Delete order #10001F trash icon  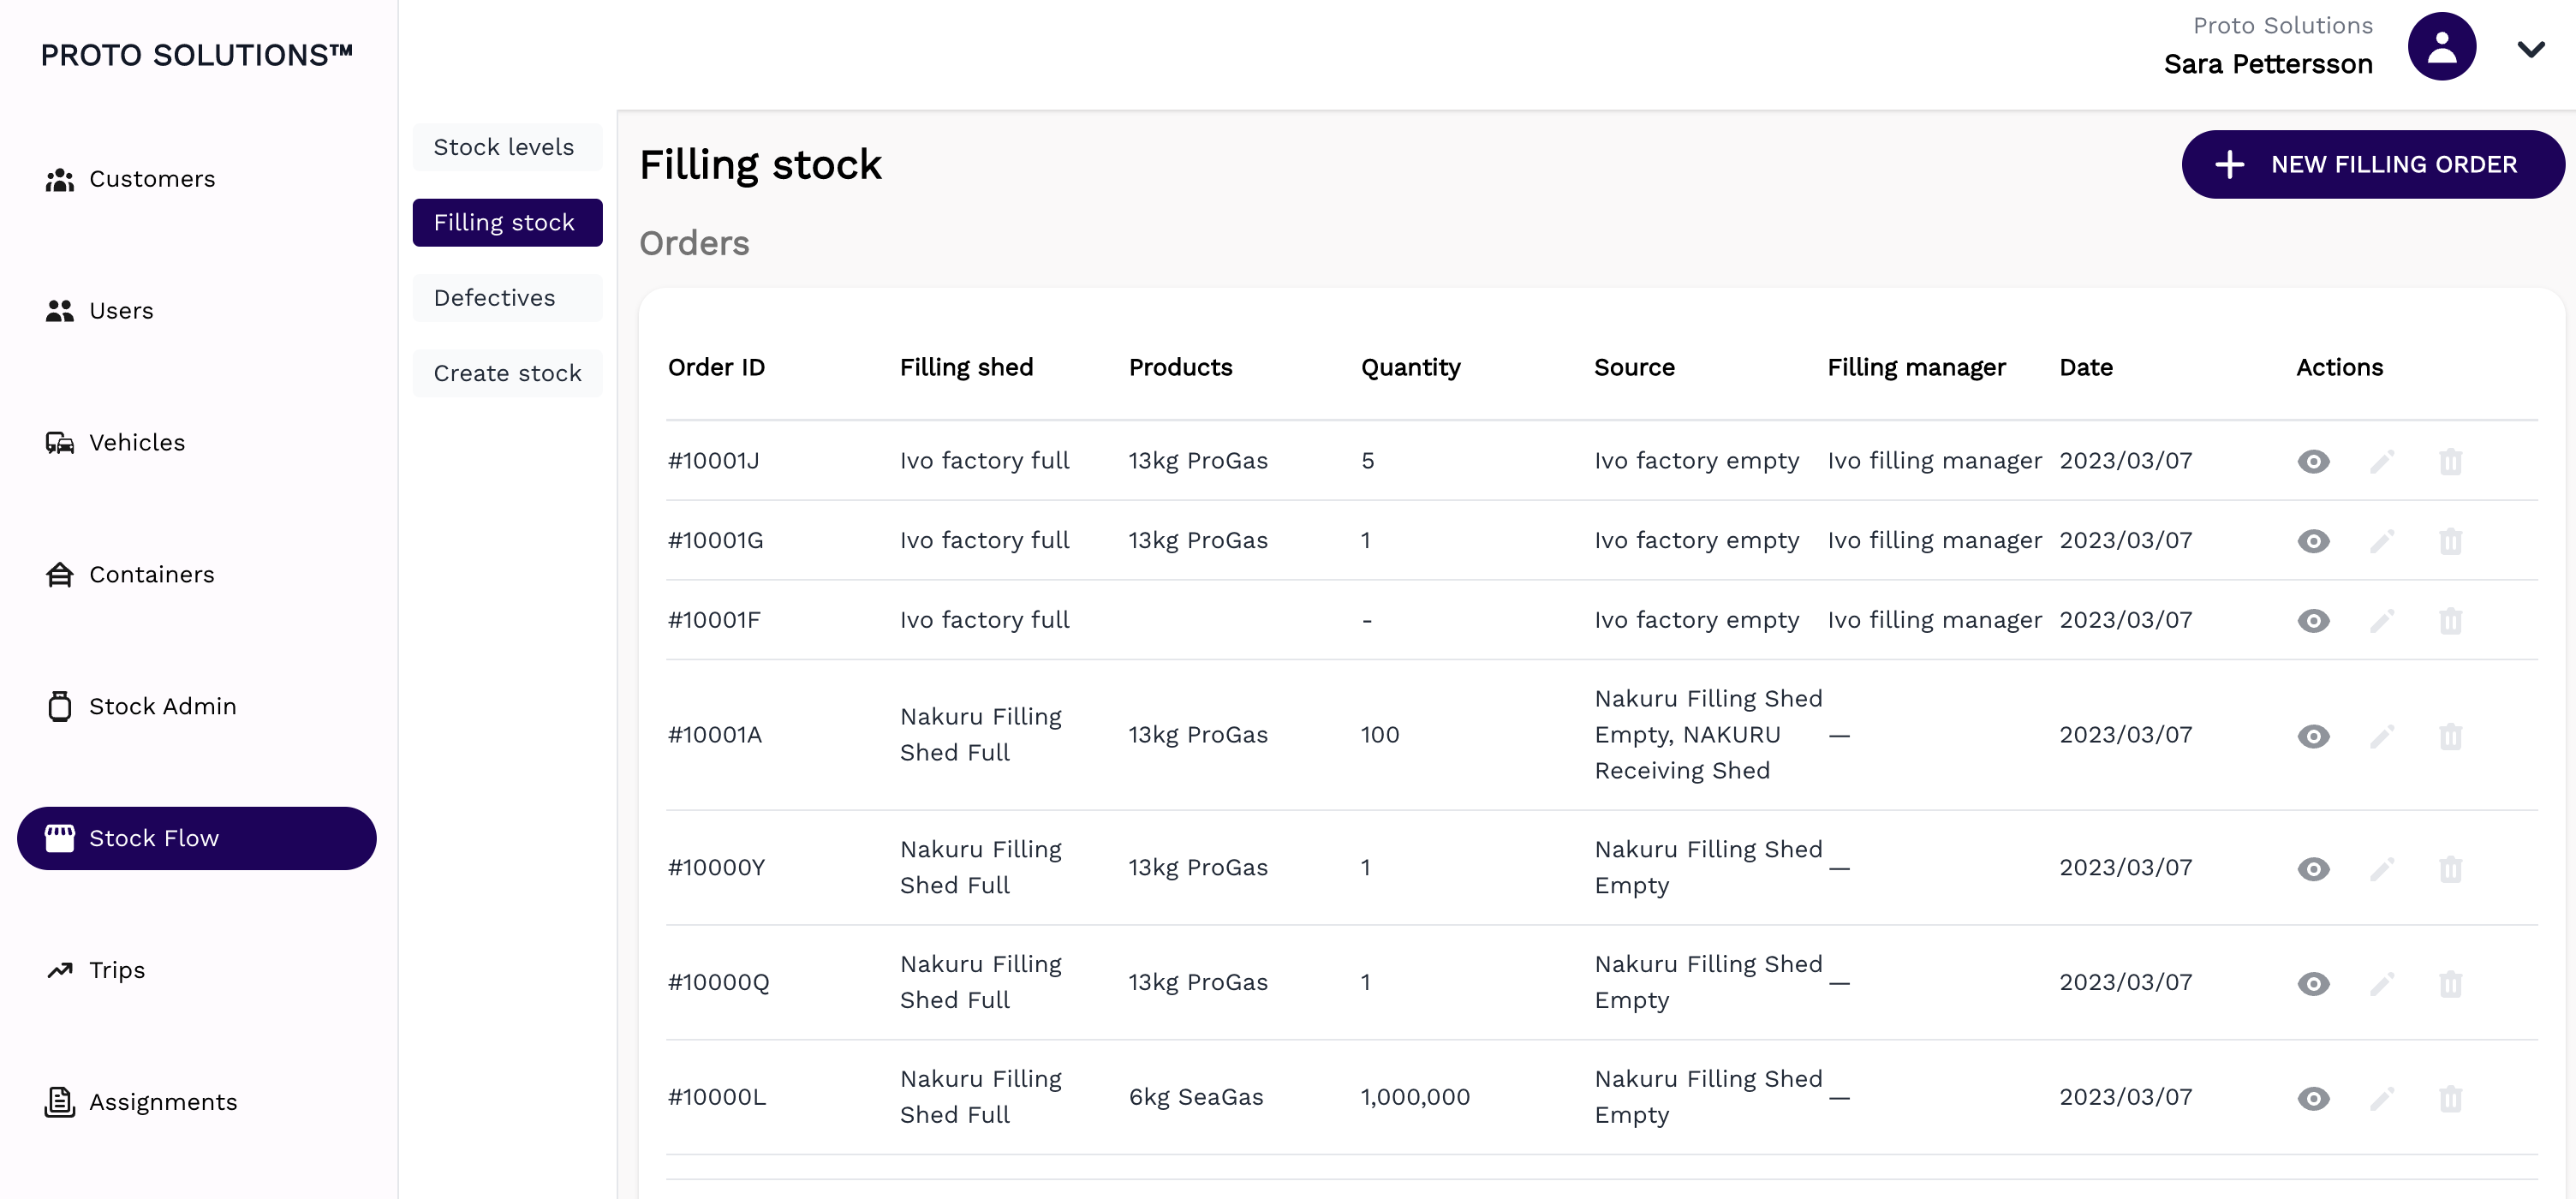click(2450, 621)
